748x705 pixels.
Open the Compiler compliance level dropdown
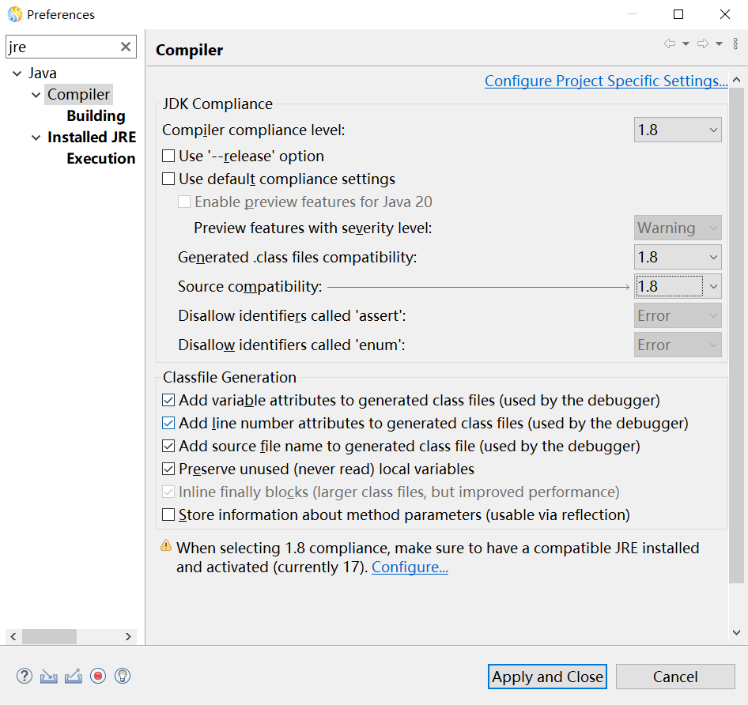coord(678,130)
